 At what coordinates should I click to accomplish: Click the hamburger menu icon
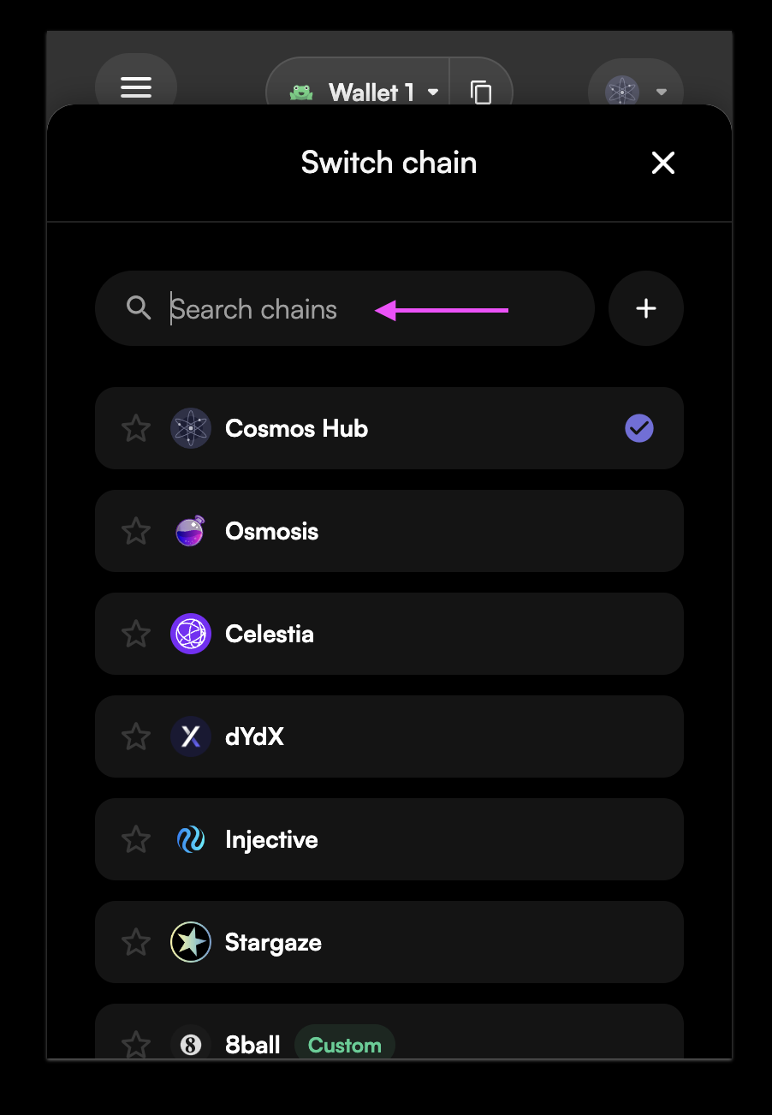(x=136, y=87)
